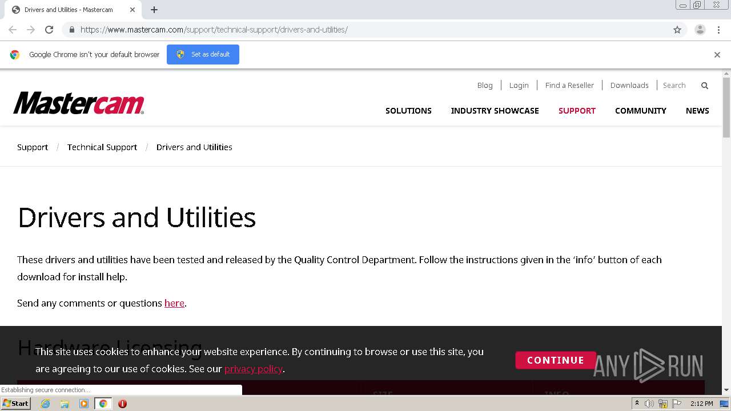Click the red Opera taskbar icon
Image resolution: width=731 pixels, height=411 pixels.
122,404
